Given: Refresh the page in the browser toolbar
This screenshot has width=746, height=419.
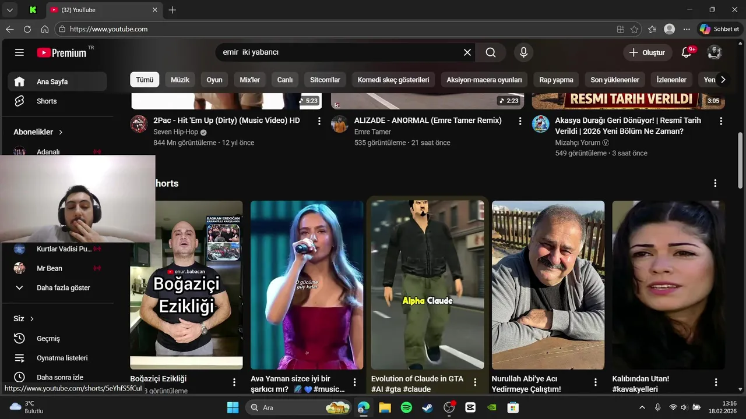Looking at the screenshot, I should [27, 29].
